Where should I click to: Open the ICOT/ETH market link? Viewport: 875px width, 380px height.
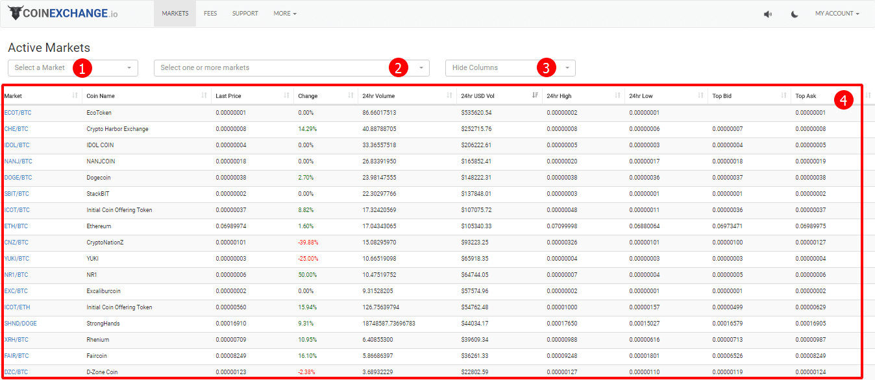[17, 307]
